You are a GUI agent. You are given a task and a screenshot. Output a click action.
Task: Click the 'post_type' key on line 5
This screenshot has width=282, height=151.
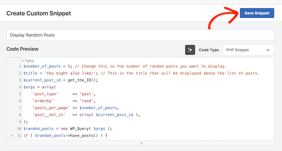[46, 94]
